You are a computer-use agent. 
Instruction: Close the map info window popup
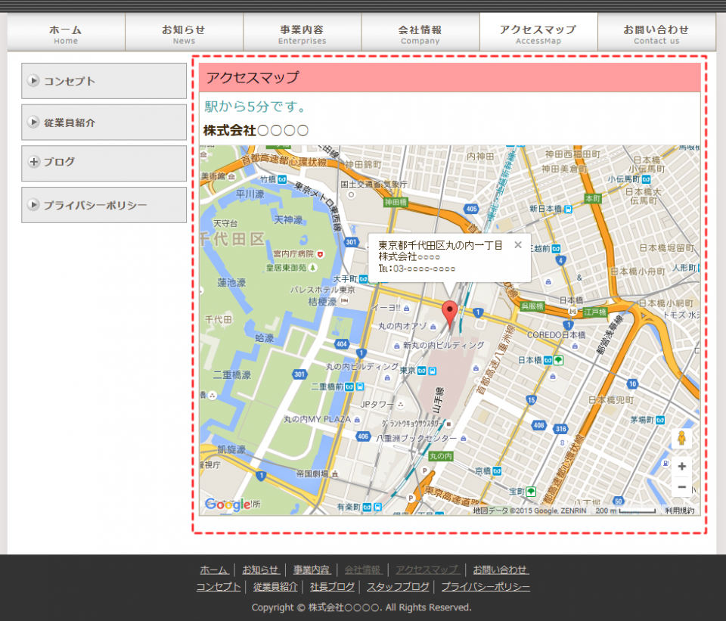click(518, 245)
